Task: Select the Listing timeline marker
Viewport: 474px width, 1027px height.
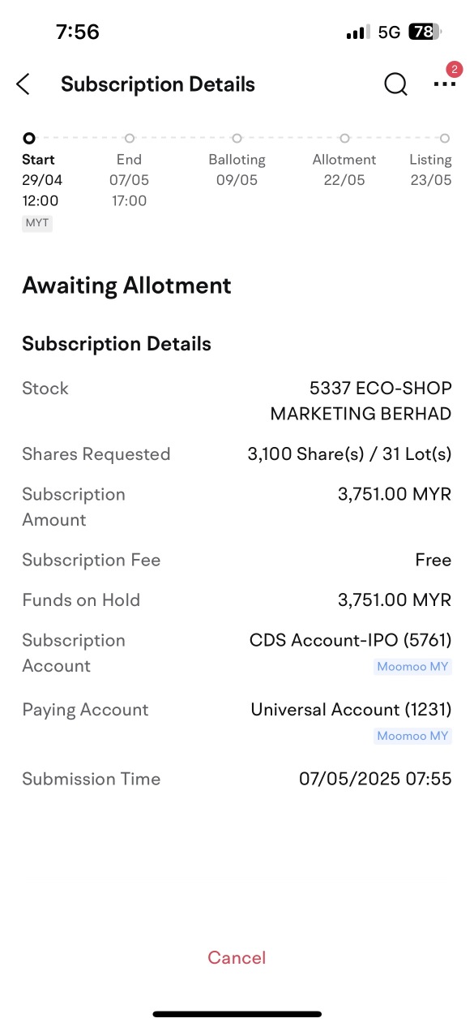Action: [x=444, y=139]
